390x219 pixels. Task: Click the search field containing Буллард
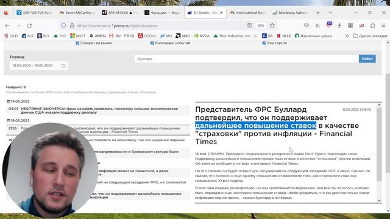click(246, 59)
